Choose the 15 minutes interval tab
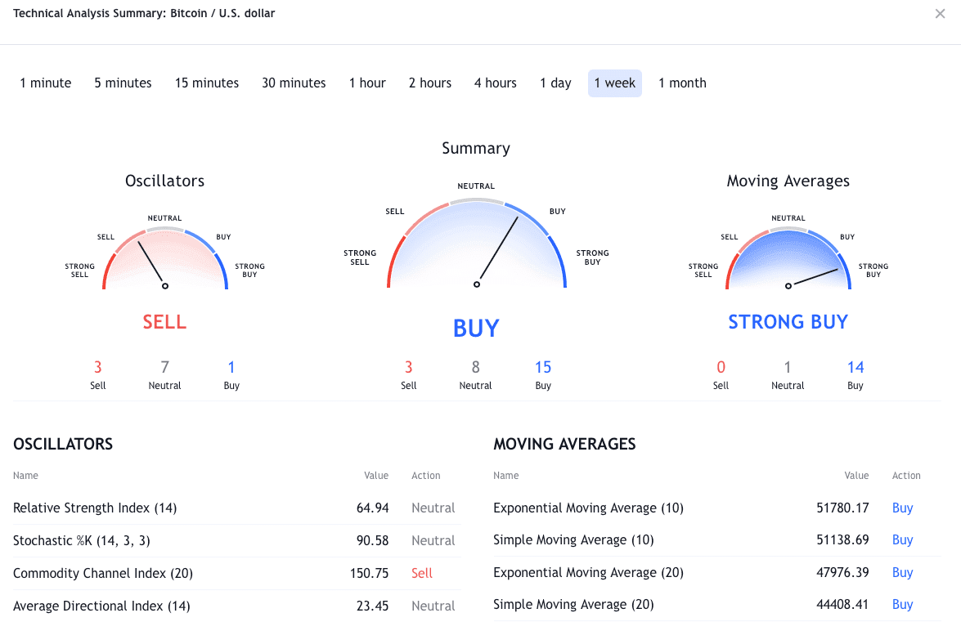The image size is (961, 622). 207,83
